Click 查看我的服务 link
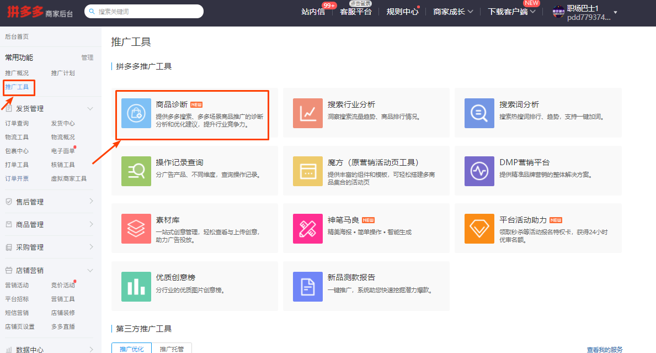The image size is (656, 353). click(605, 349)
